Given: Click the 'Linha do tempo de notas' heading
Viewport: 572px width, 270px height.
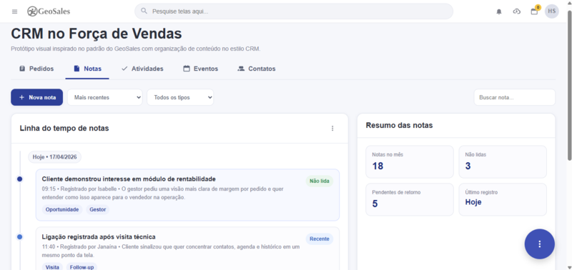Looking at the screenshot, I should pos(64,128).
